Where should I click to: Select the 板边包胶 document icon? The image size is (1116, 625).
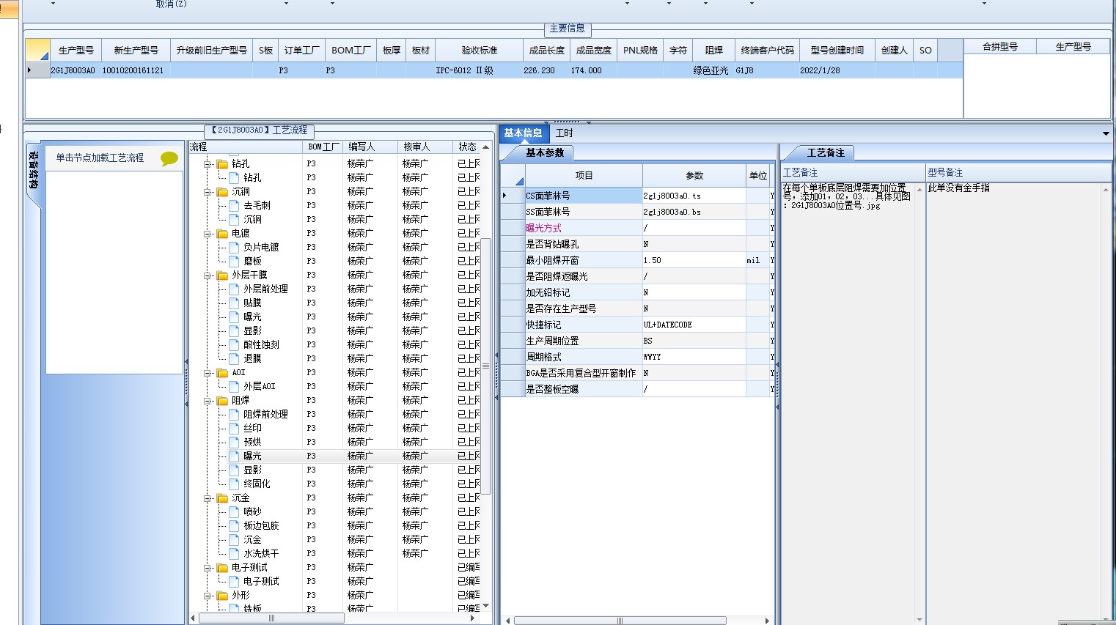[234, 525]
